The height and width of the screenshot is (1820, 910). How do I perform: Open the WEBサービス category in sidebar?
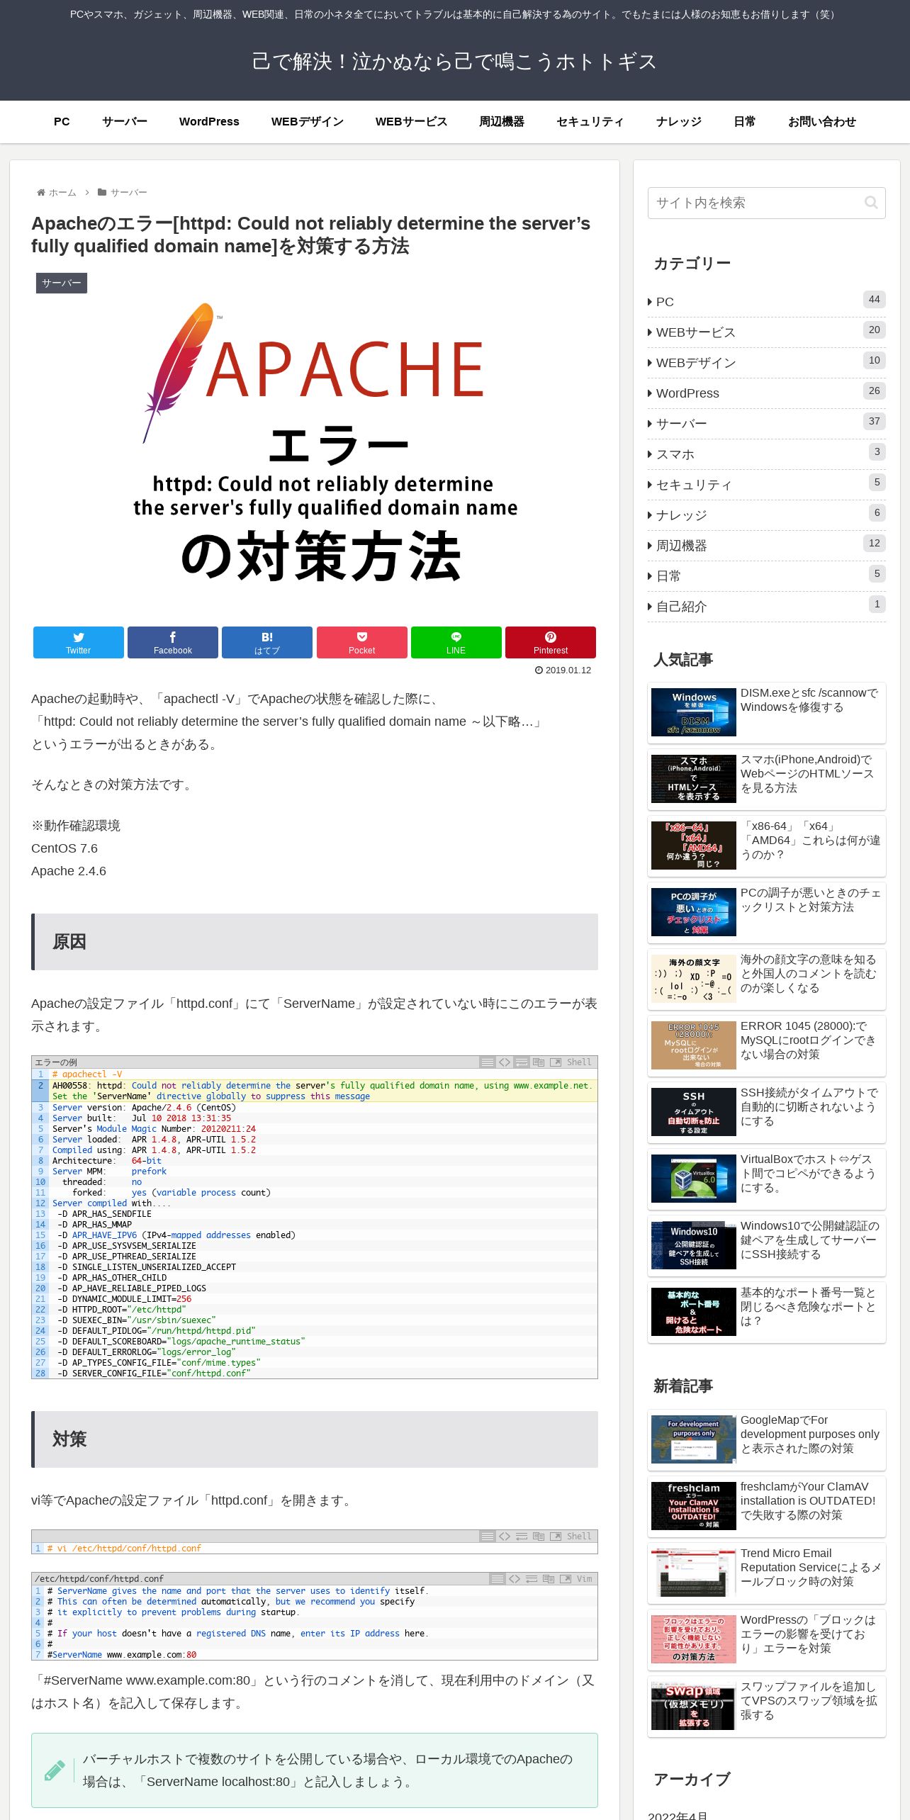click(x=767, y=332)
